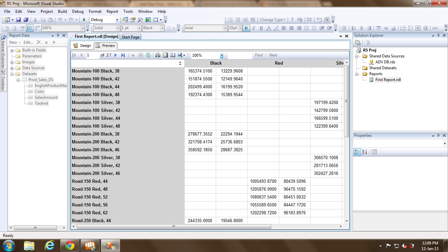Go to the next report page

tap(116, 55)
